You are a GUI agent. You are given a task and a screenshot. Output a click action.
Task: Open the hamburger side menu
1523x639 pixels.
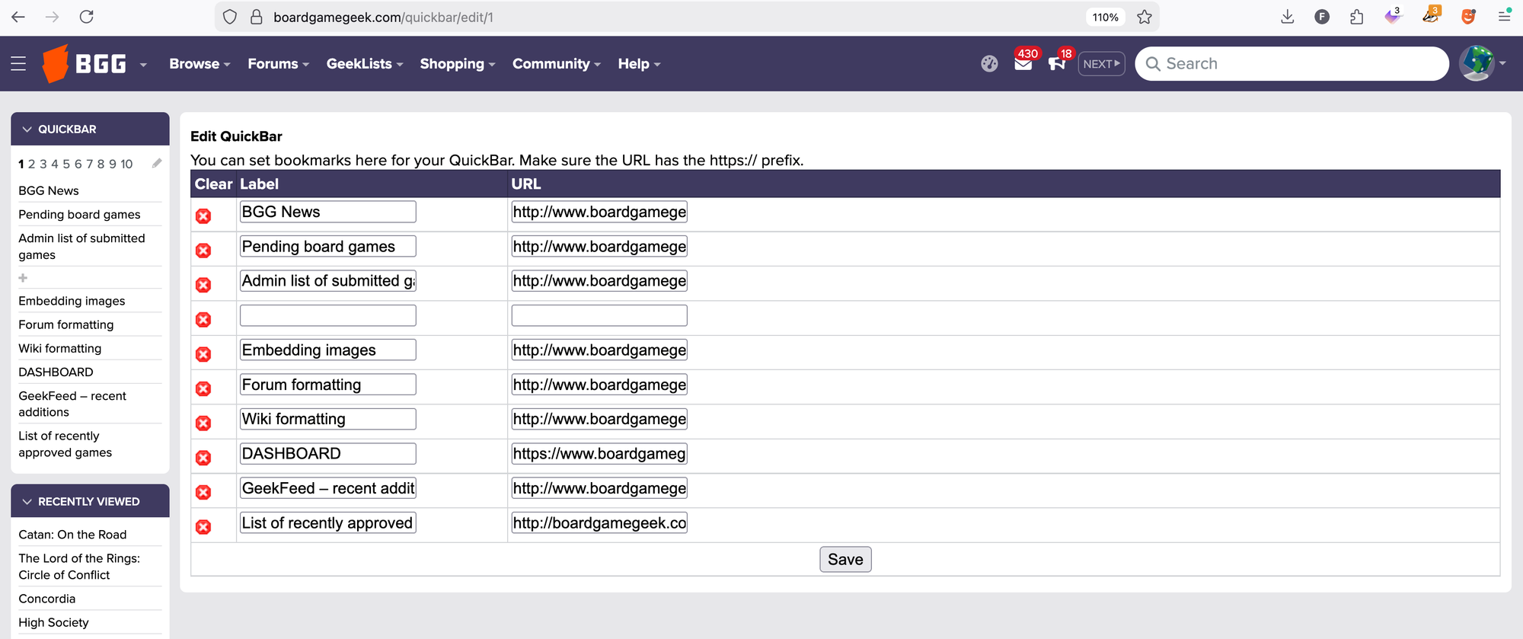[18, 64]
